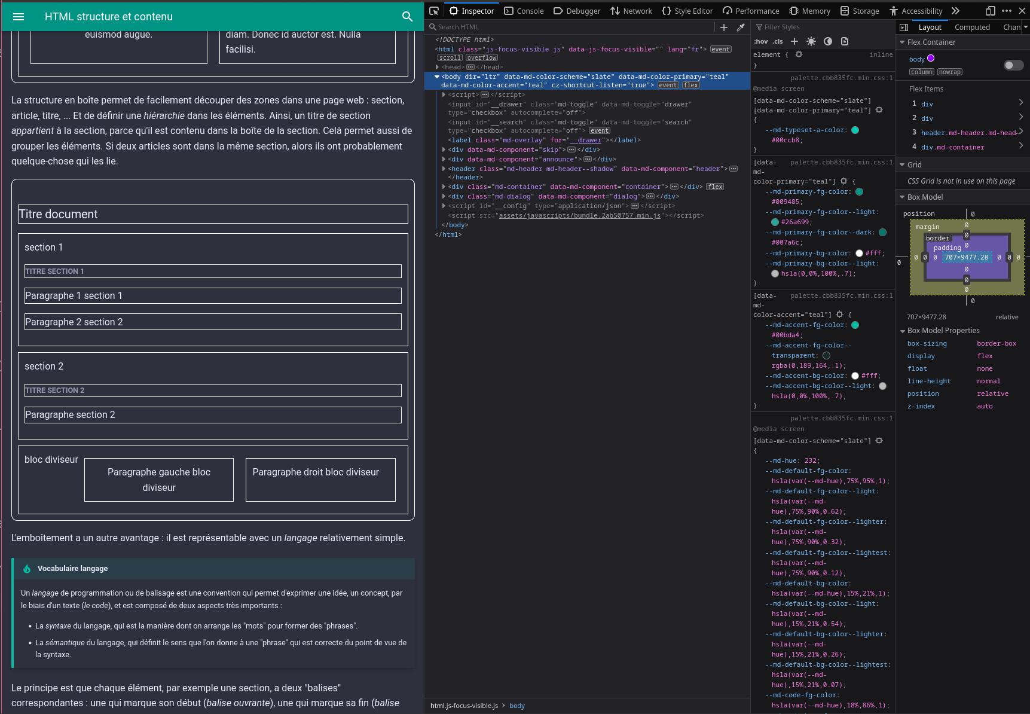
Task: Switch to the Debugger tab
Action: (x=577, y=11)
